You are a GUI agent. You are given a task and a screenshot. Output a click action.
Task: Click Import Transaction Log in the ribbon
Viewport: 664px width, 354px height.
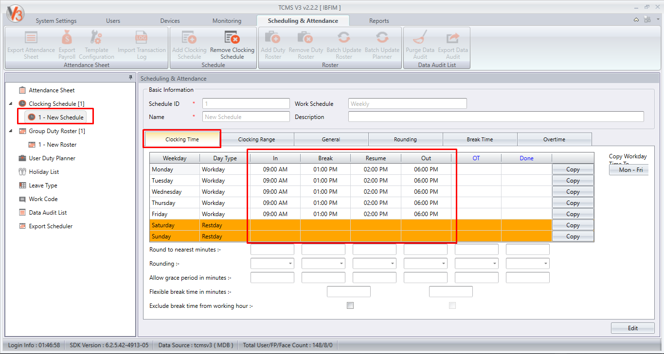[x=142, y=45]
